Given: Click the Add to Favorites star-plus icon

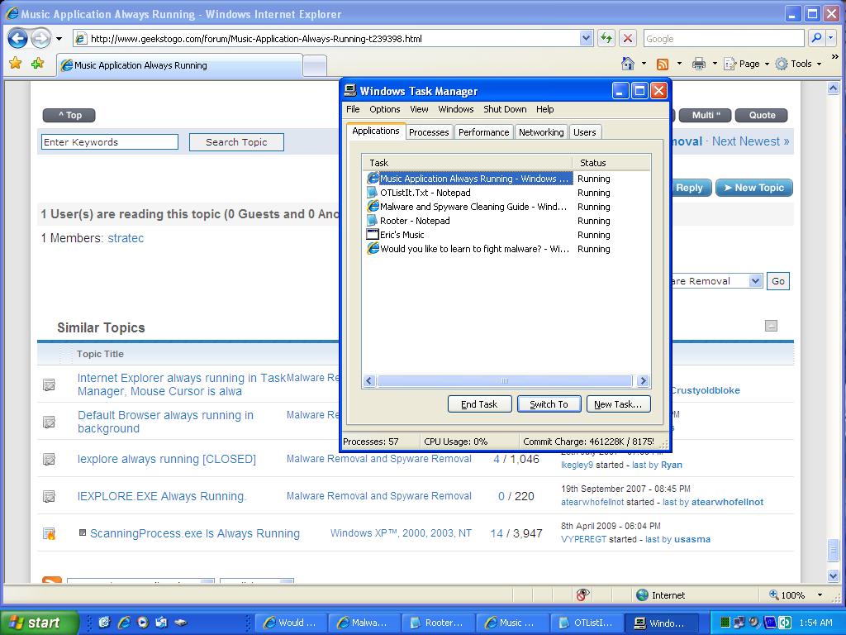Looking at the screenshot, I should pyautogui.click(x=38, y=64).
